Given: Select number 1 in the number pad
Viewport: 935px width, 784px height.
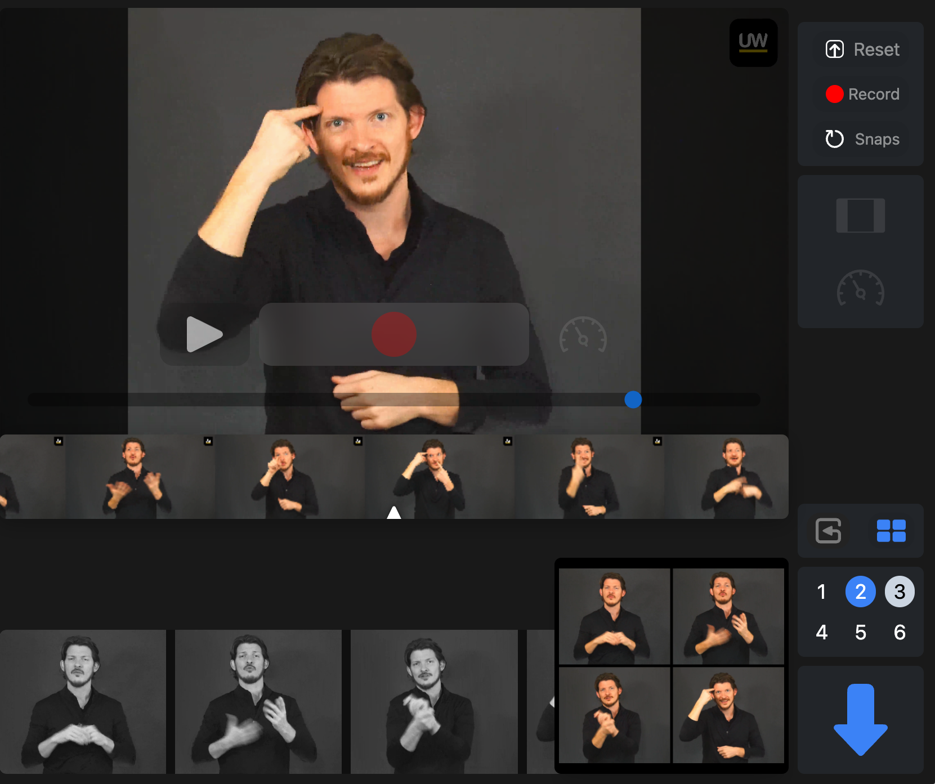Looking at the screenshot, I should [x=821, y=592].
